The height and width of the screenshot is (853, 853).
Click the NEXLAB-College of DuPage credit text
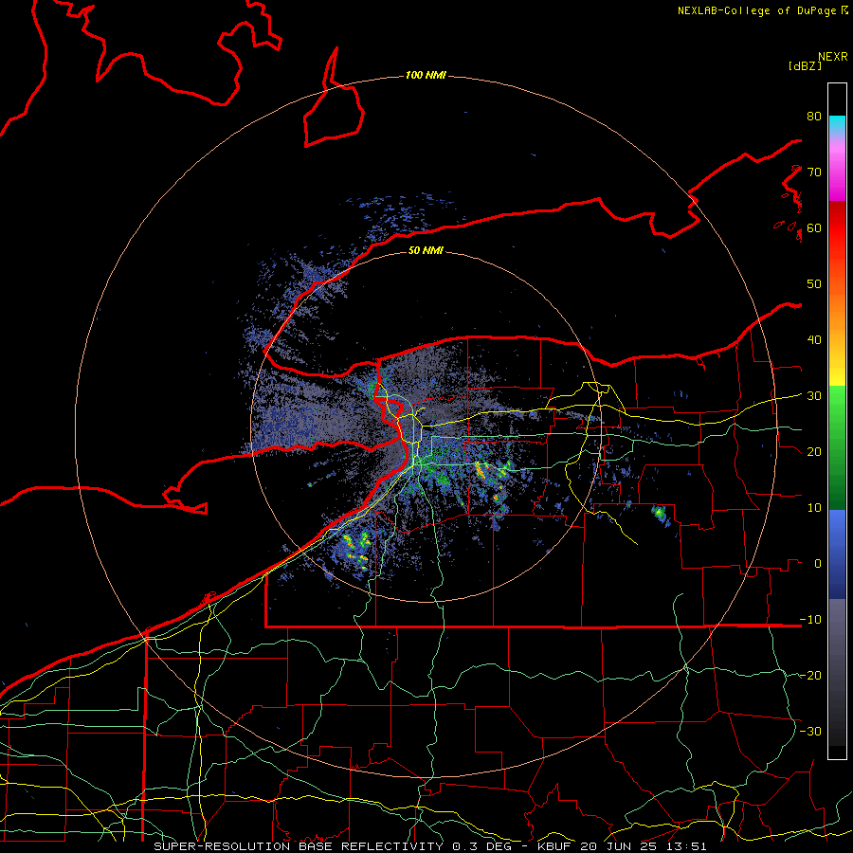(x=756, y=10)
